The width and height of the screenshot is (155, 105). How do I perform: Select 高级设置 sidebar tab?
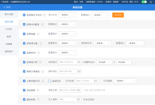[x=9, y=22]
